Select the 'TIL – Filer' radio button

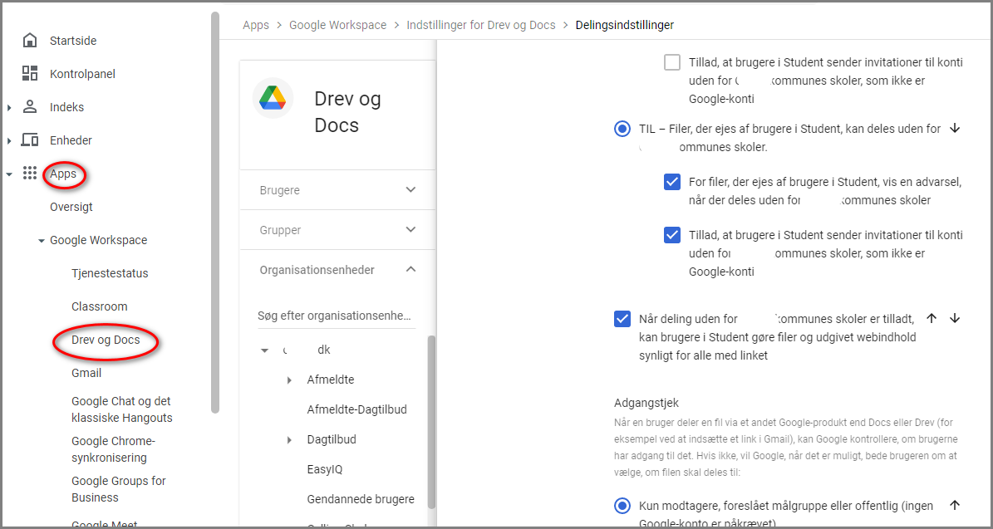(622, 129)
